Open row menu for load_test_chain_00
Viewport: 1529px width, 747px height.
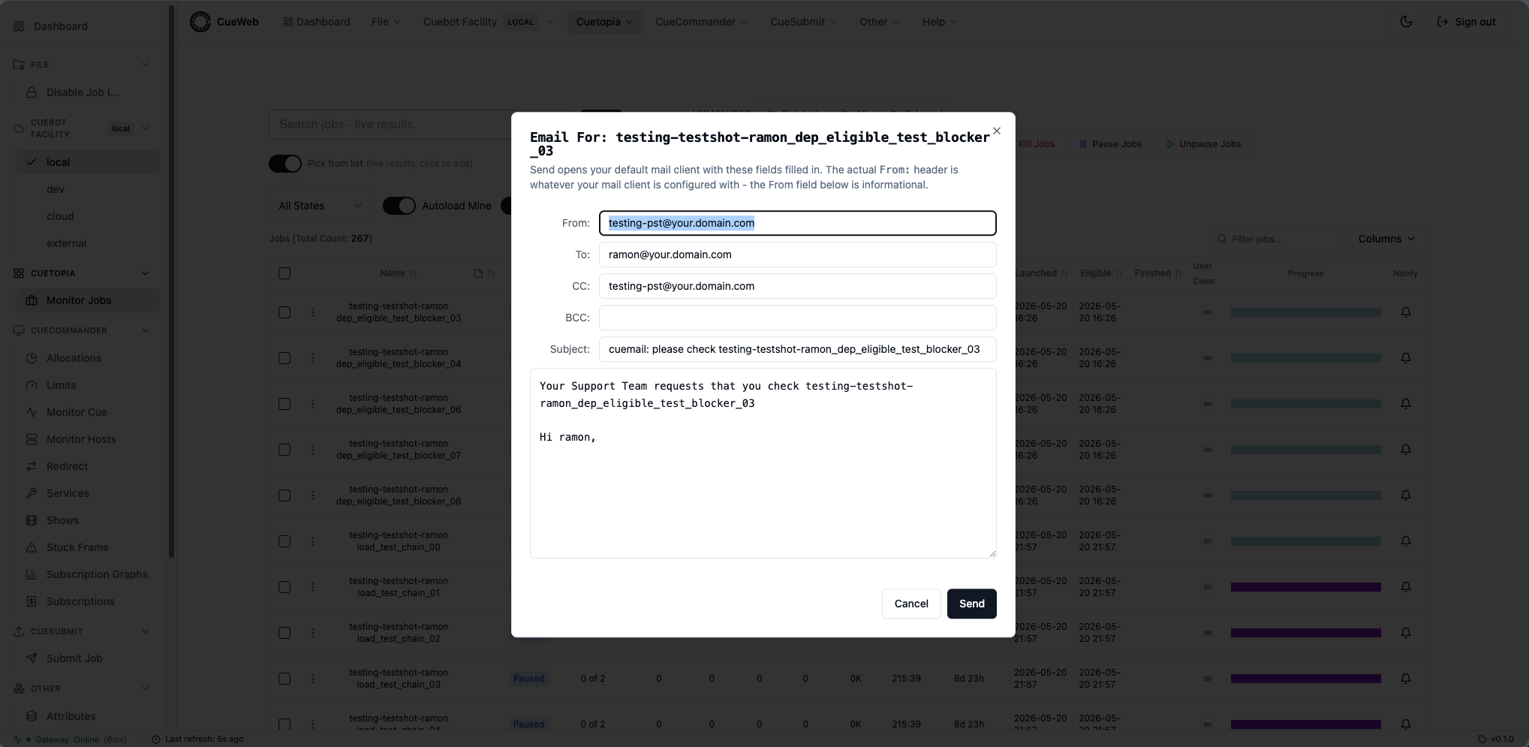pyautogui.click(x=313, y=541)
